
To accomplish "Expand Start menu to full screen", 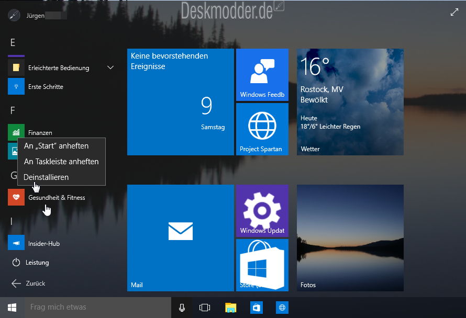I will pos(454,12).
